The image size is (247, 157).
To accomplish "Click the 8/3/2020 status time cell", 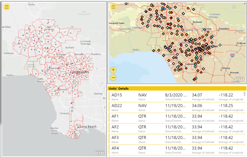I will (x=176, y=95).
